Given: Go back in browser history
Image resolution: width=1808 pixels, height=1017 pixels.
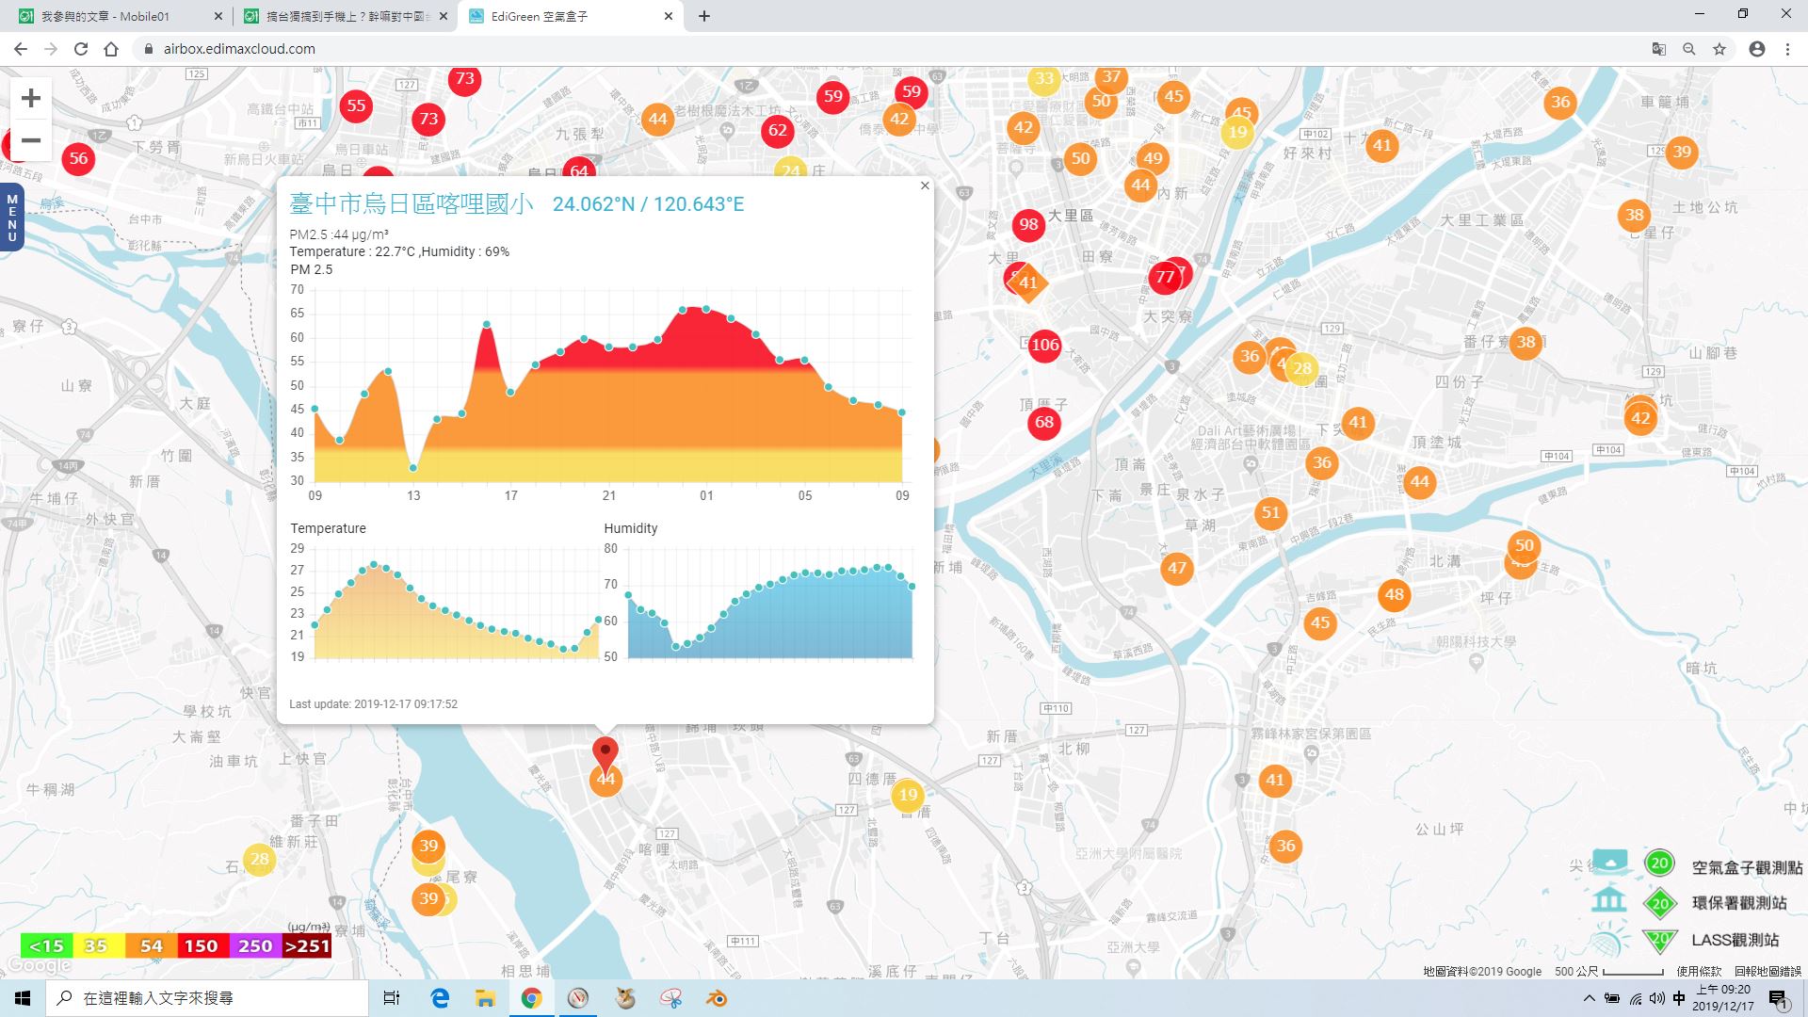Looking at the screenshot, I should pos(21,49).
